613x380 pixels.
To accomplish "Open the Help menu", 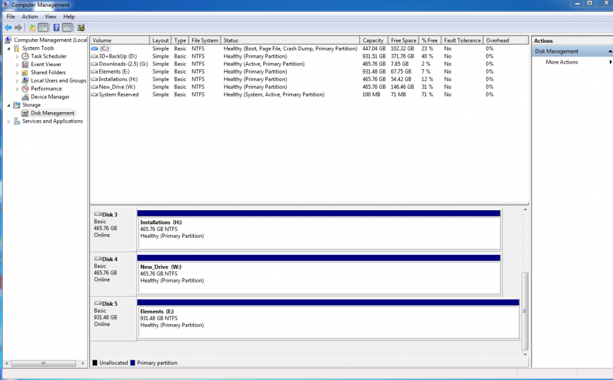I will click(69, 17).
